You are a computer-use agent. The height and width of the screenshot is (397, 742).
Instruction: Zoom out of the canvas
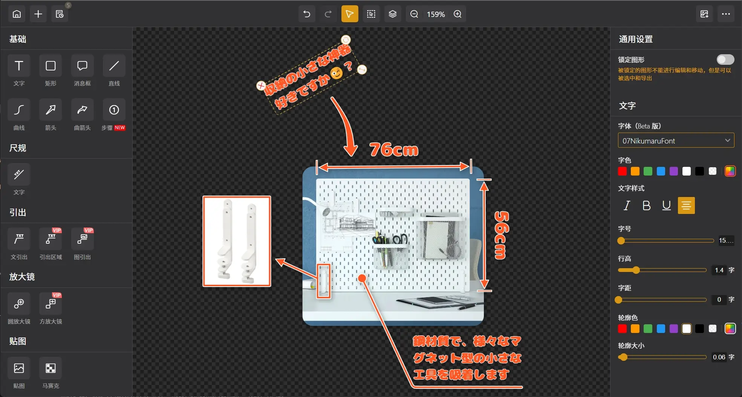[414, 14]
